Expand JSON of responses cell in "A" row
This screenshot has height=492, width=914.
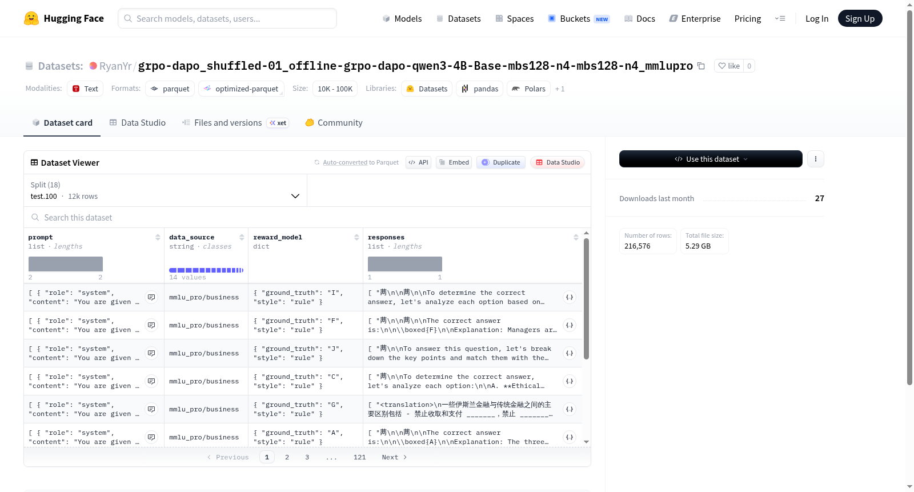[570, 437]
